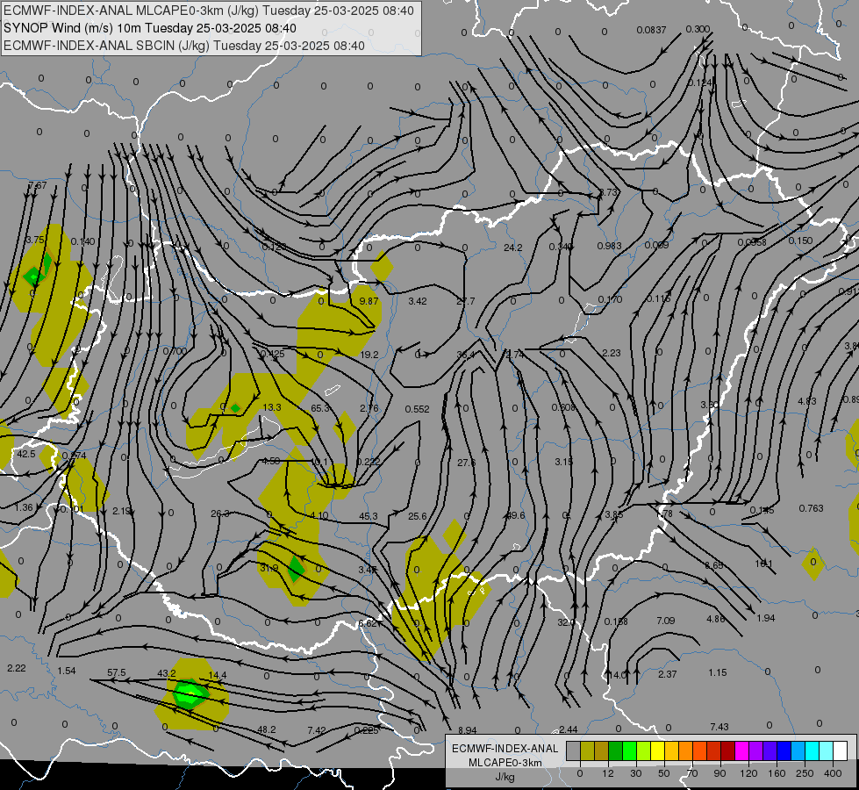Click the white swatch at legend end
The height and width of the screenshot is (790, 859).
(840, 750)
